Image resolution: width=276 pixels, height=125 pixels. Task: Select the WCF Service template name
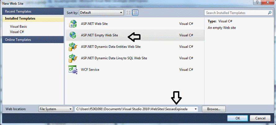pyautogui.click(x=90, y=69)
